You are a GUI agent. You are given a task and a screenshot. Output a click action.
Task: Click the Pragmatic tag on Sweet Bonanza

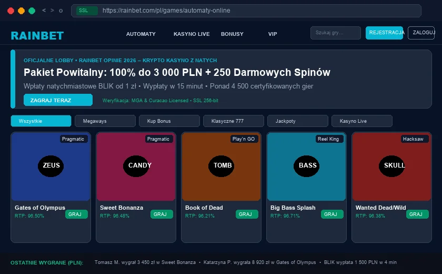(x=158, y=139)
